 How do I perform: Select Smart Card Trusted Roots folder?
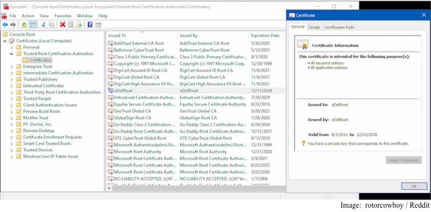(x=47, y=143)
